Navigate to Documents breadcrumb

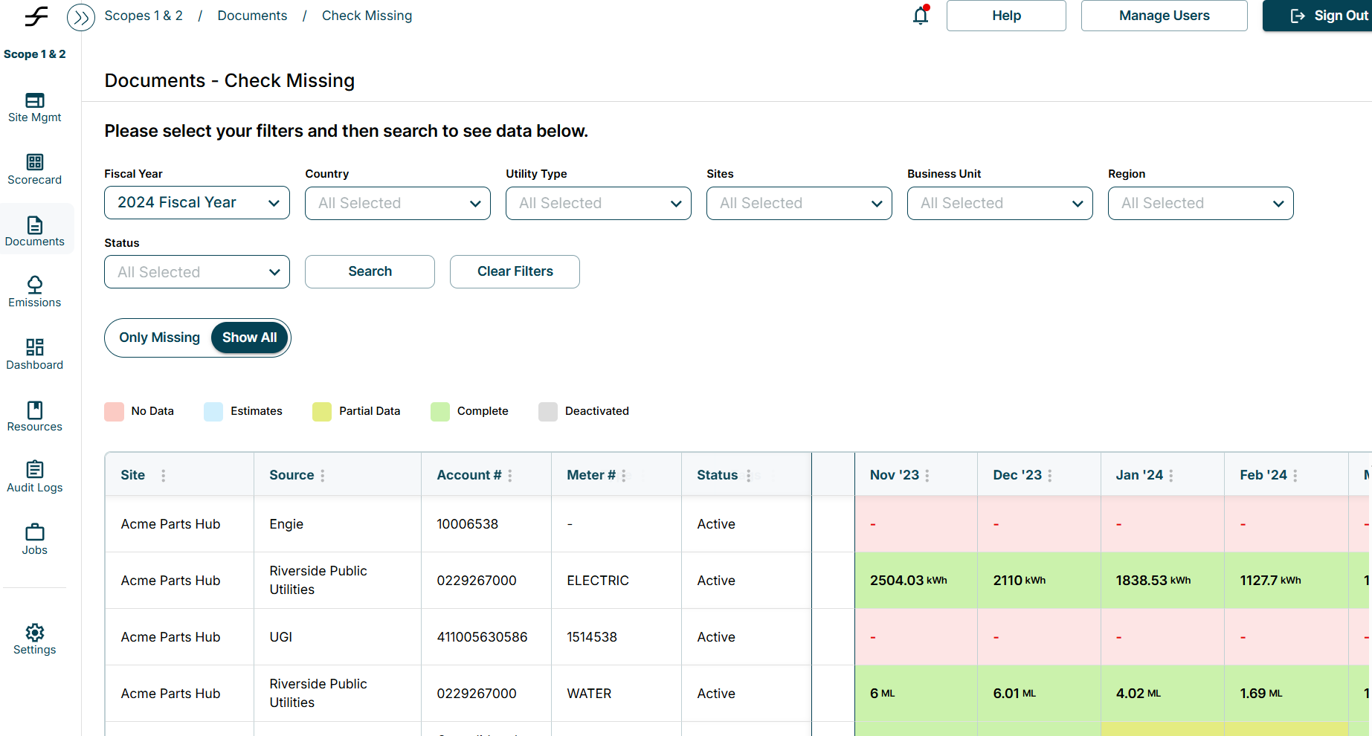tap(252, 16)
